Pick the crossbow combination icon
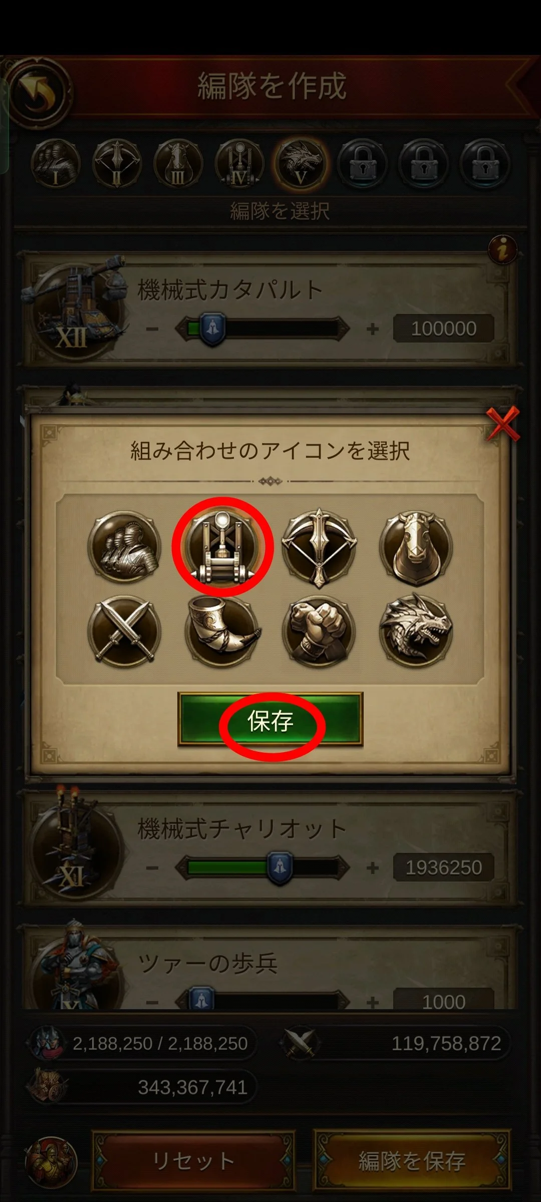This screenshot has width=541, height=1202. pos(319,547)
